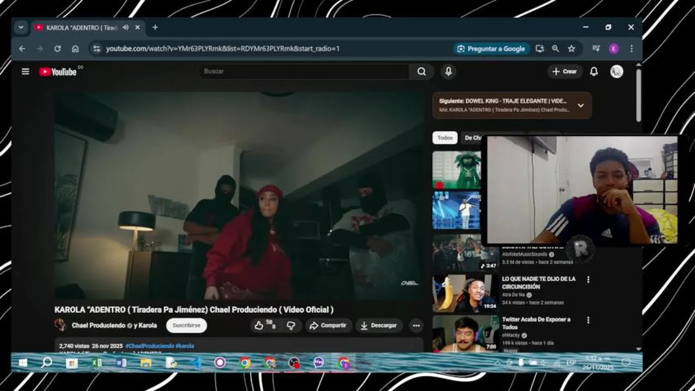Viewport: 695px width, 391px height.
Task: Open Word from the taskbar
Action: [121, 362]
